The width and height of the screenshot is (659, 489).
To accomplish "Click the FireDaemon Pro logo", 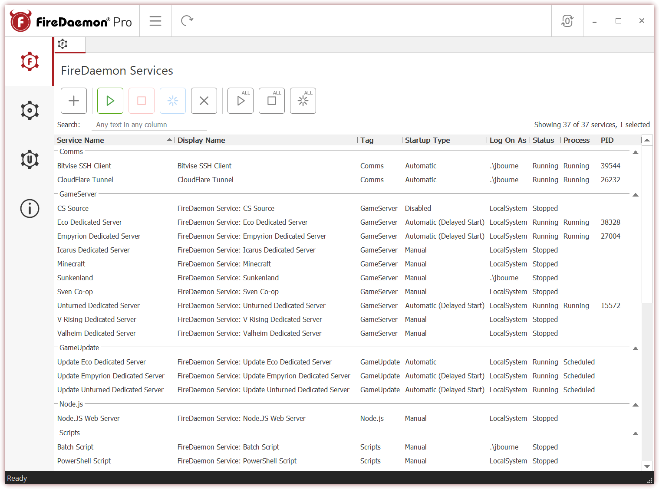I will [x=71, y=21].
